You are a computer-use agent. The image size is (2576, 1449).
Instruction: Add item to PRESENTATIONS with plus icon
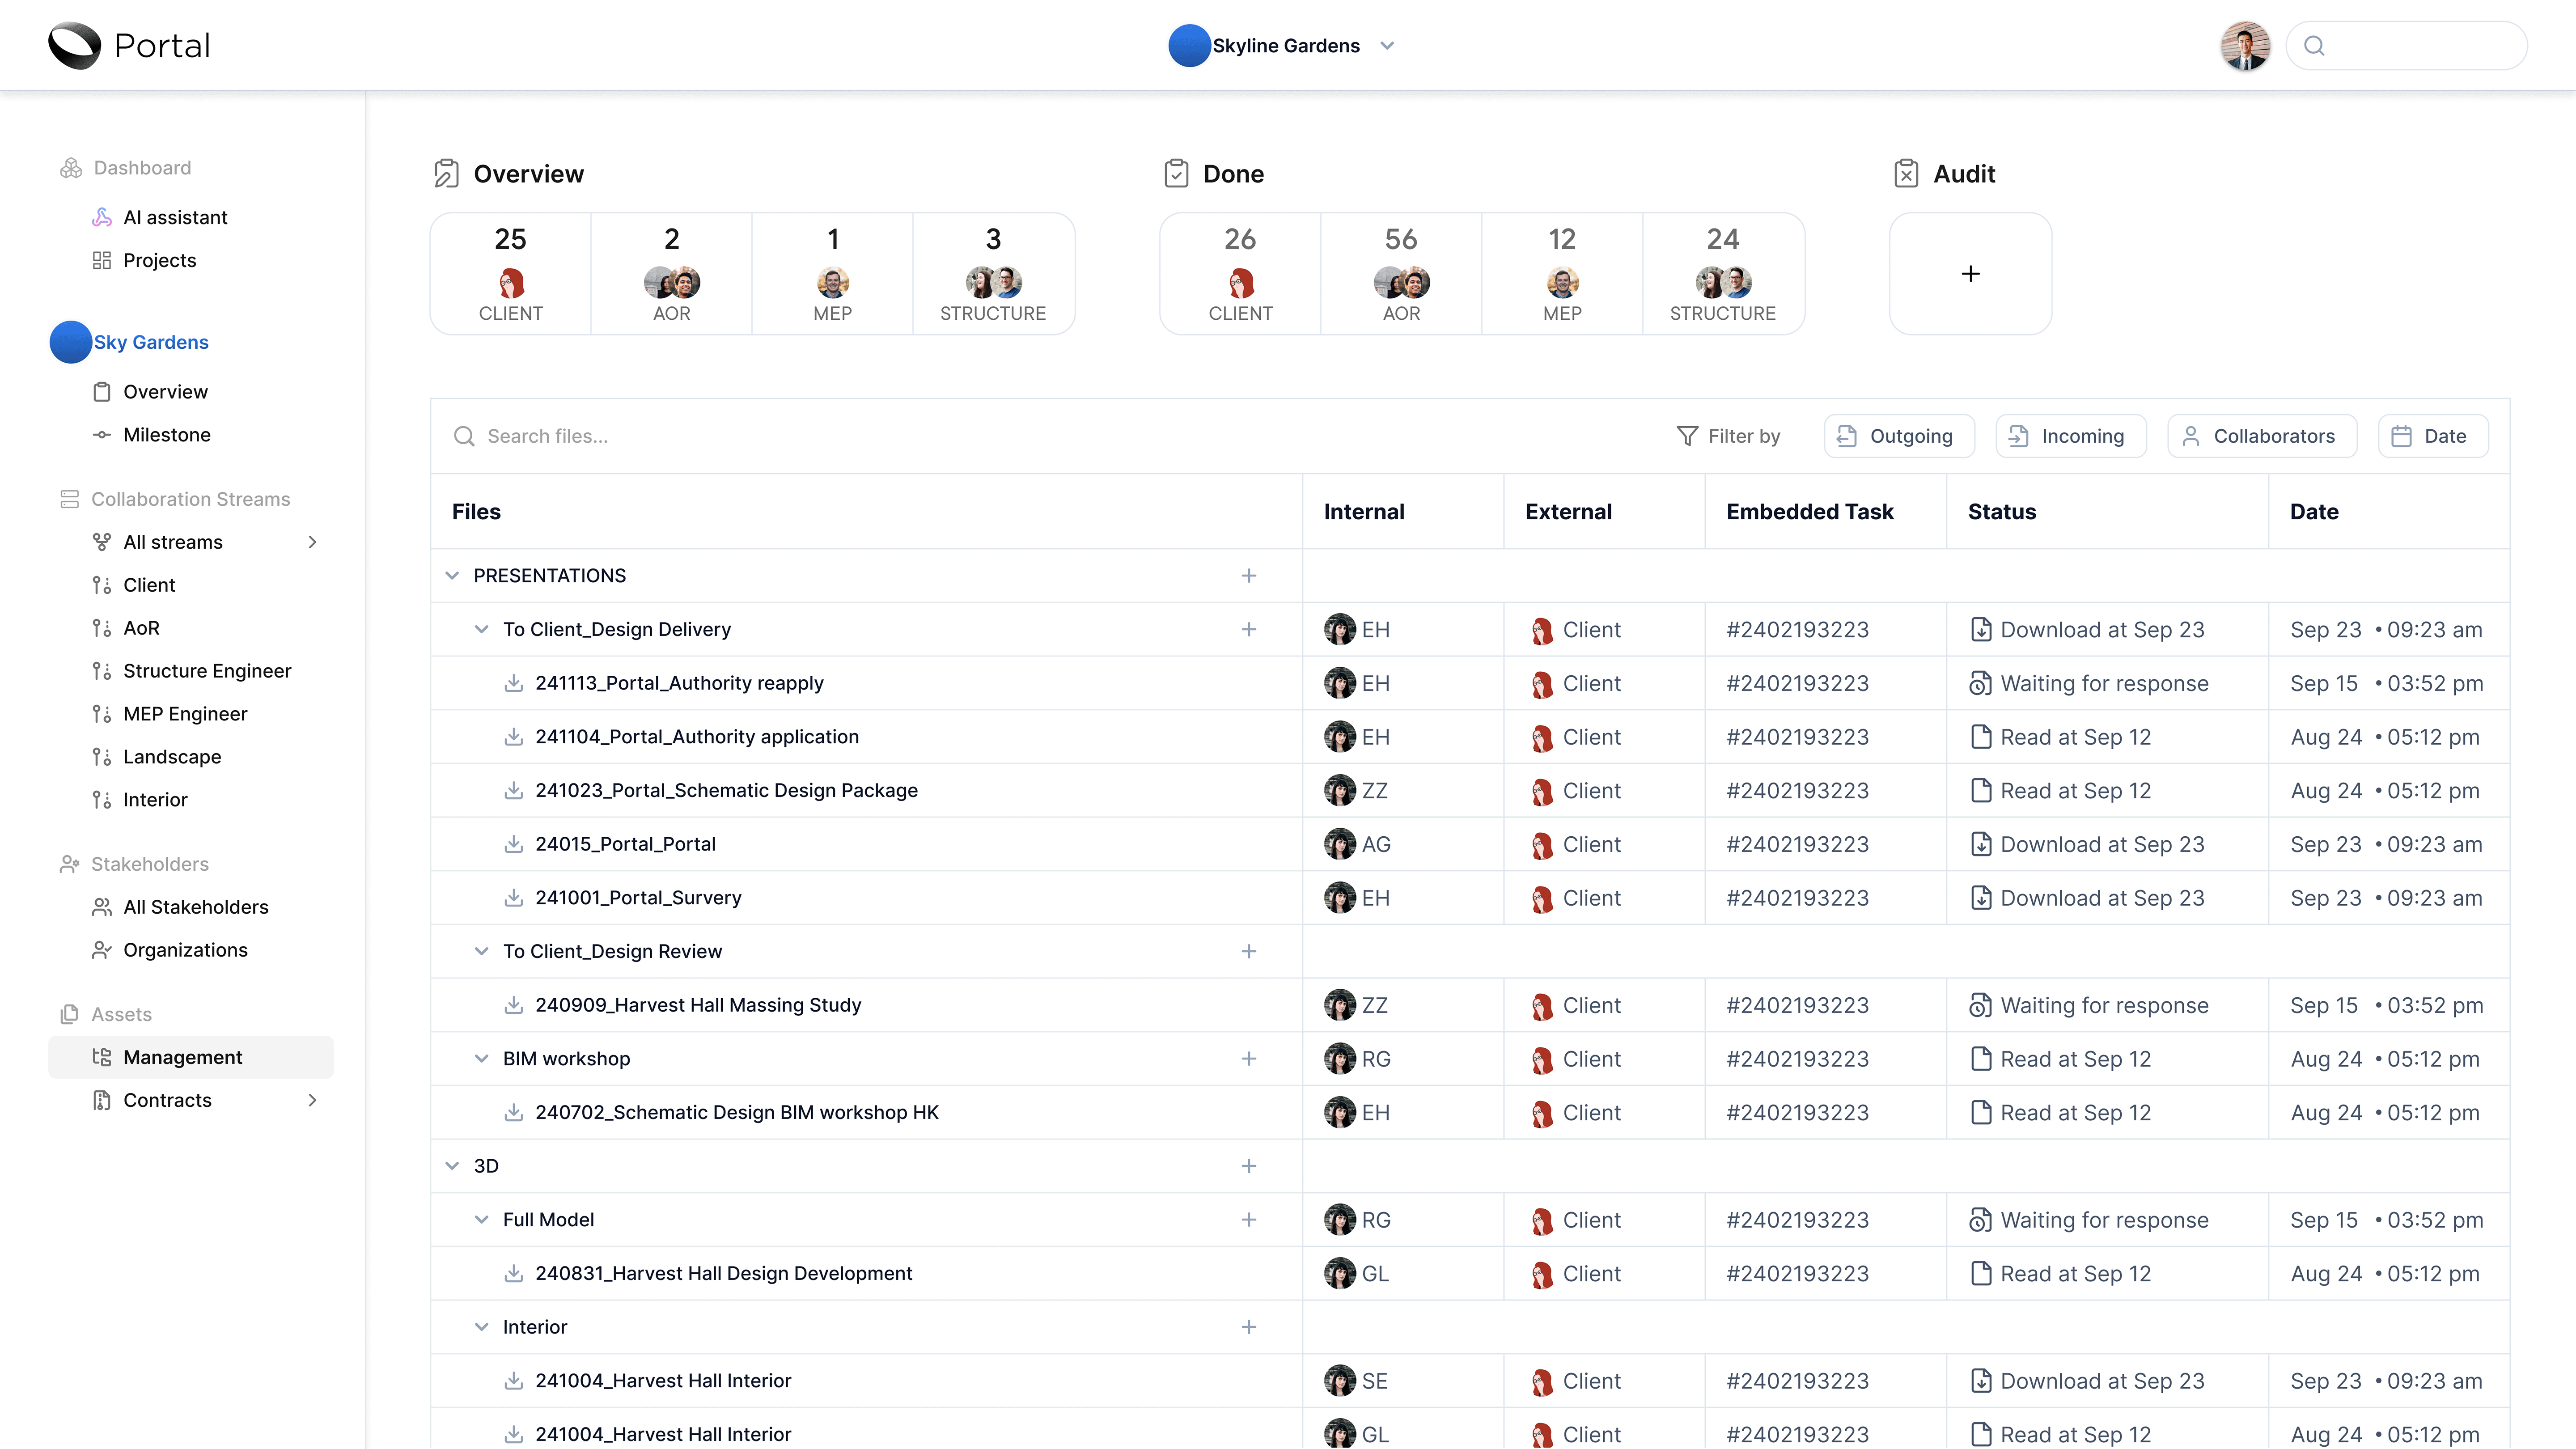1249,576
